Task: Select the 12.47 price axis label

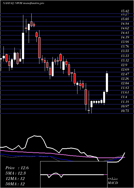Action: (x=125, y=74)
